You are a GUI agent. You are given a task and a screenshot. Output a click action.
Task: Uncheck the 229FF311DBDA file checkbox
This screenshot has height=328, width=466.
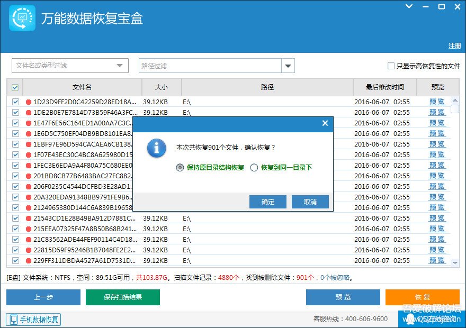[x=15, y=260]
